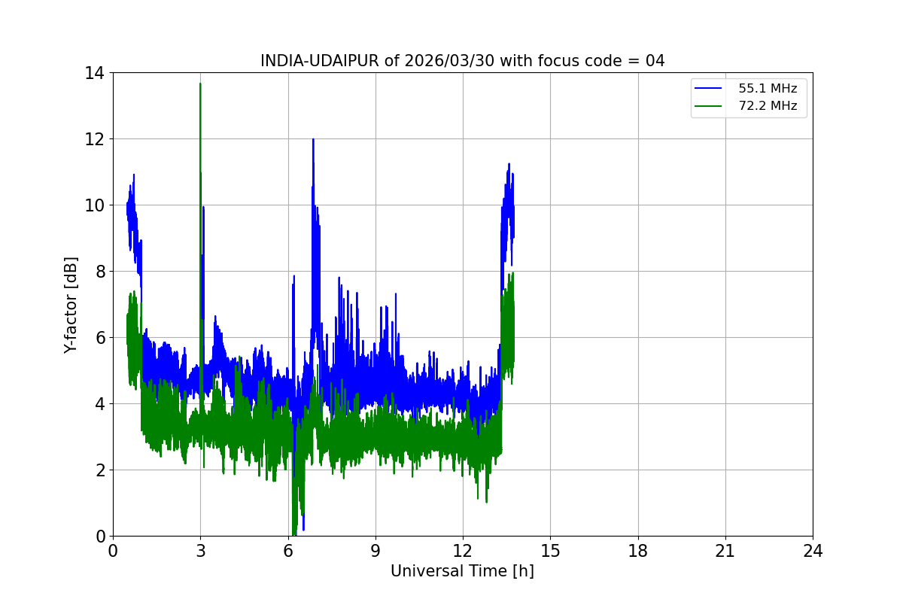Click x-axis tick label 6
This screenshot has width=903, height=602.
[x=288, y=551]
